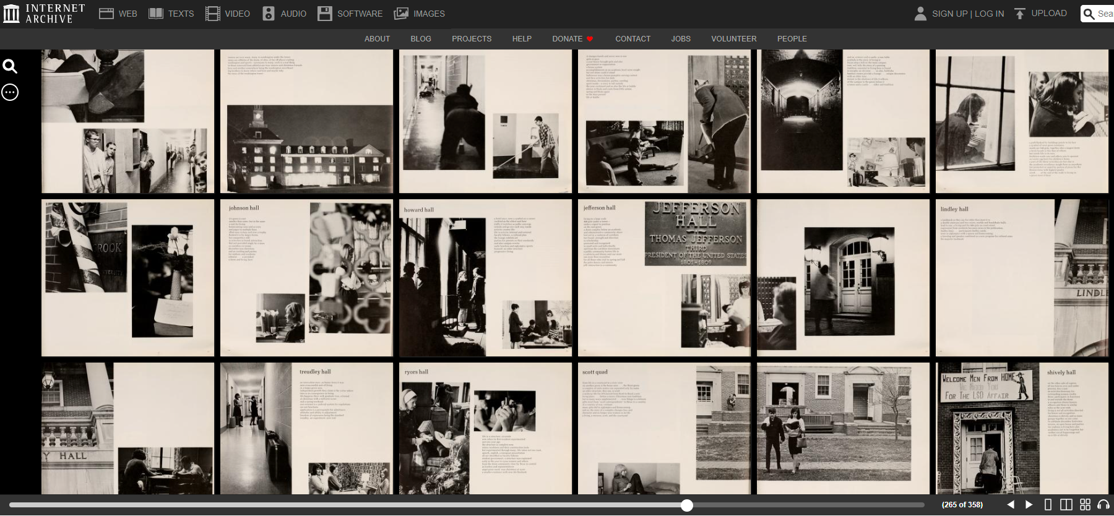This screenshot has width=1114, height=516.
Task: Click the Audio speaker icon
Action: click(x=269, y=14)
